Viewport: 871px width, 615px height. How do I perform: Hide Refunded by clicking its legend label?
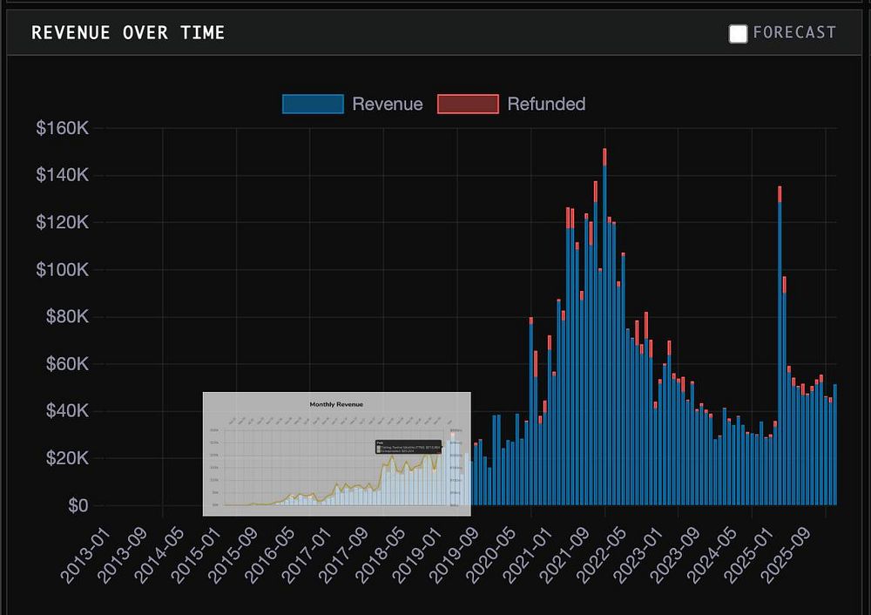pos(546,105)
